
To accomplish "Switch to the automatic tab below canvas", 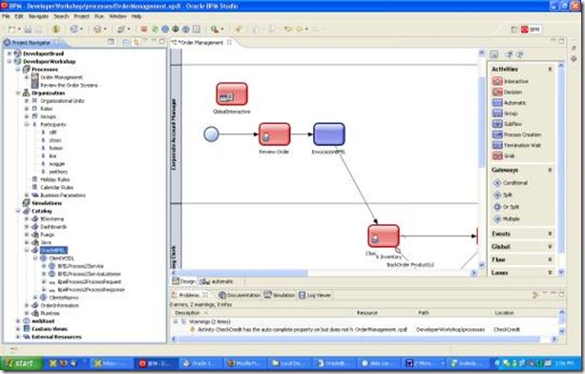I will point(217,281).
